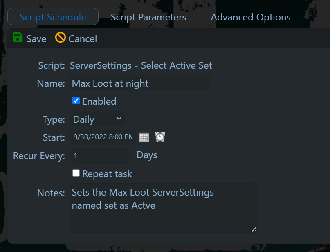Click inside the Notes text area

pyautogui.click(x=164, y=208)
